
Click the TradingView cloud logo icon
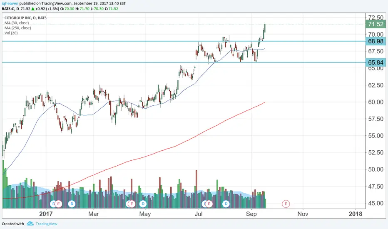point(30,224)
